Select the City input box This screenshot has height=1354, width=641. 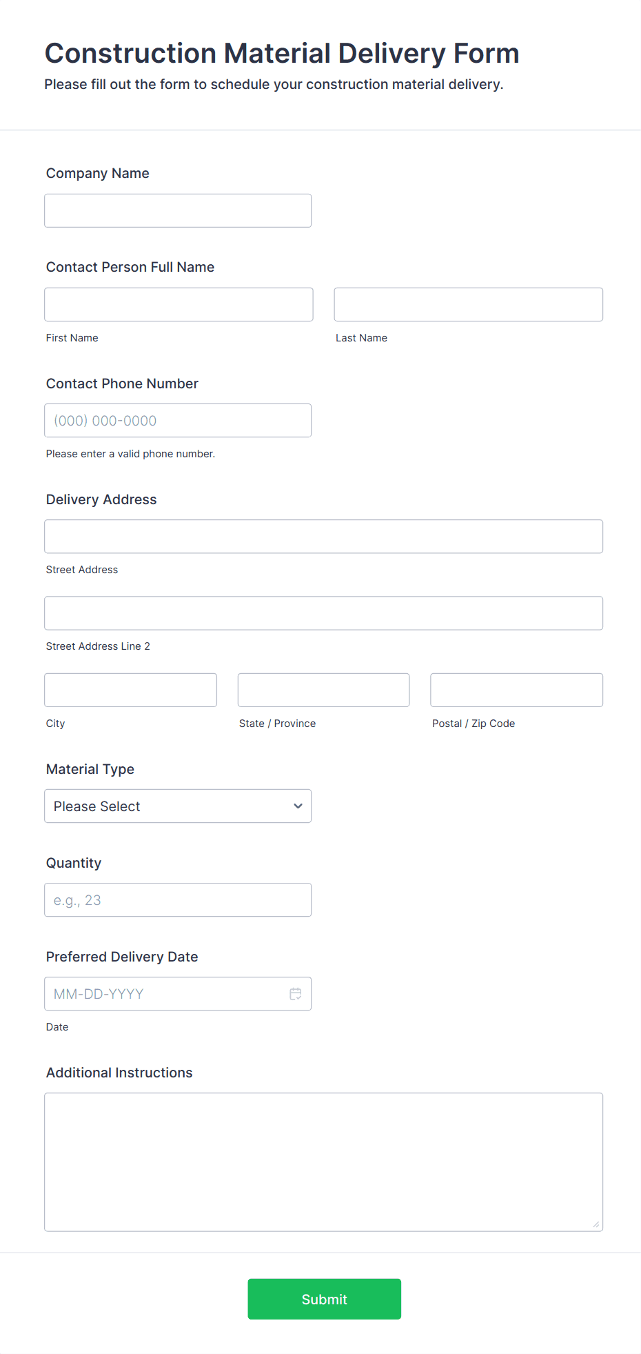point(130,690)
